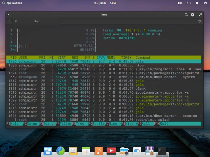Open terminal settings via the gear icon
Screen dimensions: 210x157
coord(192,15)
